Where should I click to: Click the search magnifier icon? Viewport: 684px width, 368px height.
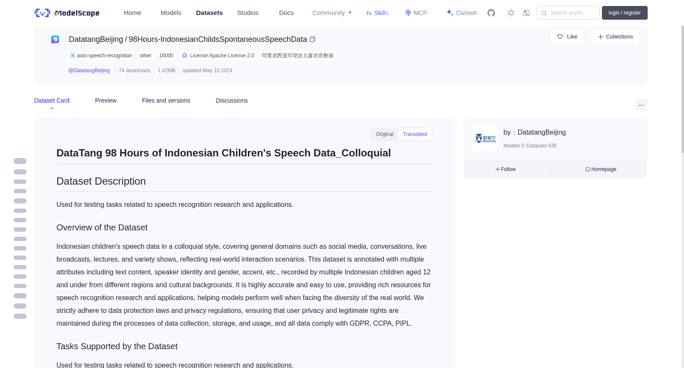(x=544, y=13)
